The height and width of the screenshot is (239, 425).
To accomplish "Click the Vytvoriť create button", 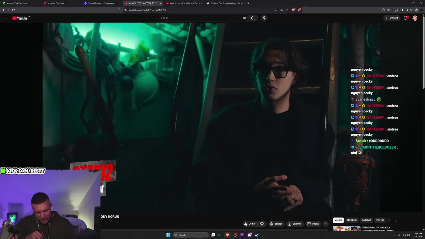I will click(x=392, y=18).
